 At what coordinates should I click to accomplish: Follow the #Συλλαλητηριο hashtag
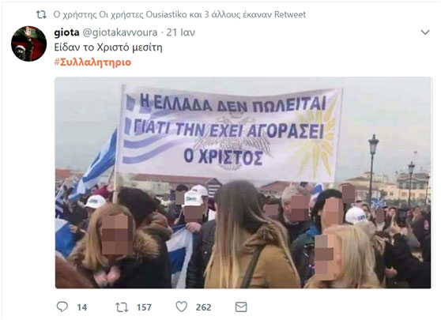92,62
